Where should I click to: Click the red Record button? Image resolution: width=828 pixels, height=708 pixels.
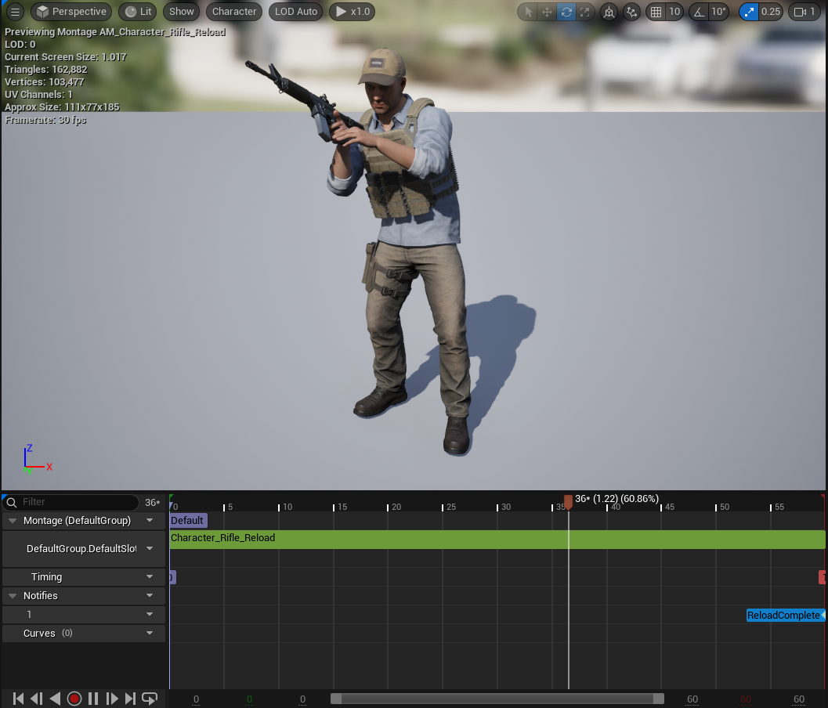click(x=74, y=699)
